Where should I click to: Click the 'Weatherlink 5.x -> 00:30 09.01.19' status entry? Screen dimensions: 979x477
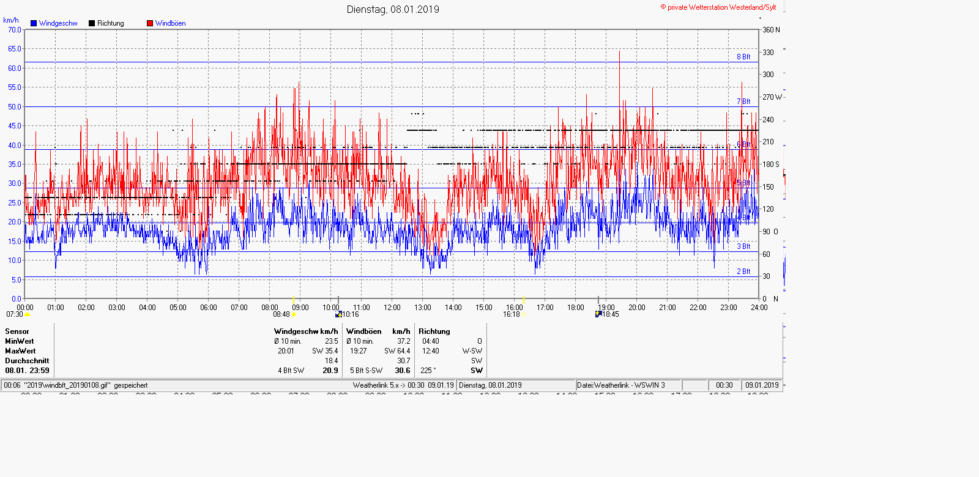(403, 385)
